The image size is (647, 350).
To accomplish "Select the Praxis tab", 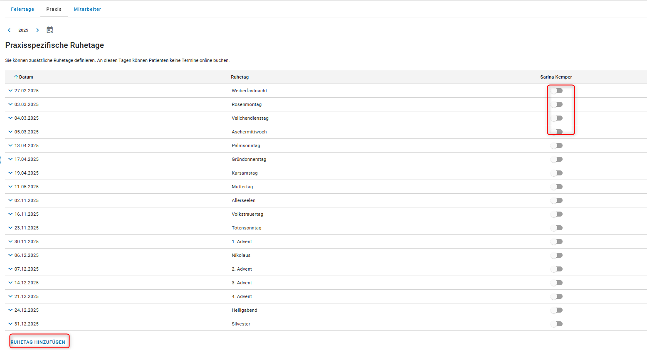I will (x=54, y=9).
